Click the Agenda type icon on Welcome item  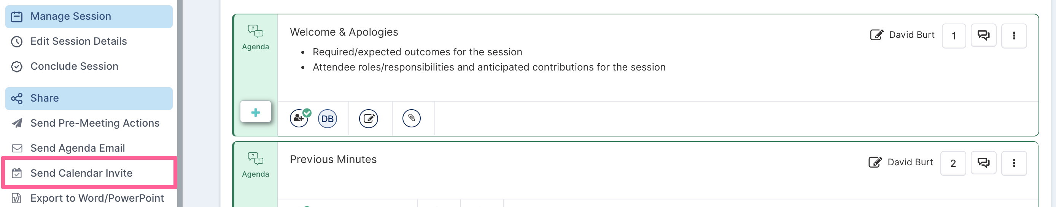click(x=255, y=38)
